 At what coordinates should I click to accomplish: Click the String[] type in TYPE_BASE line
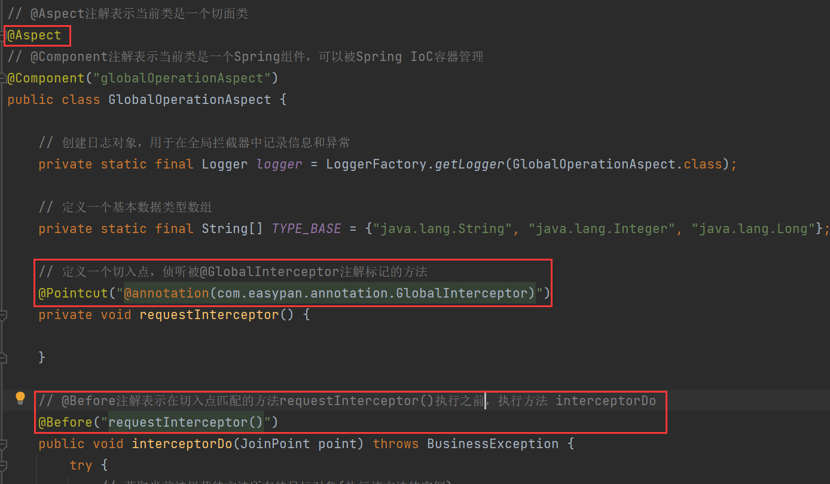pos(233,229)
